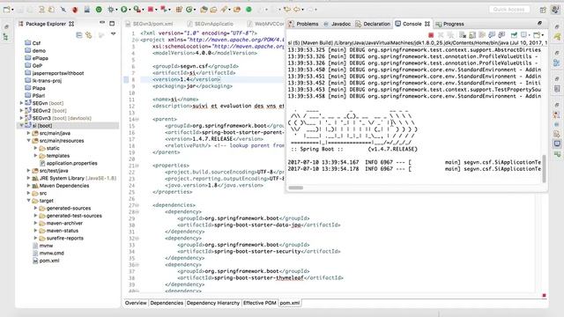Open Package Explorer view menu dropdown arrow

click(x=114, y=34)
